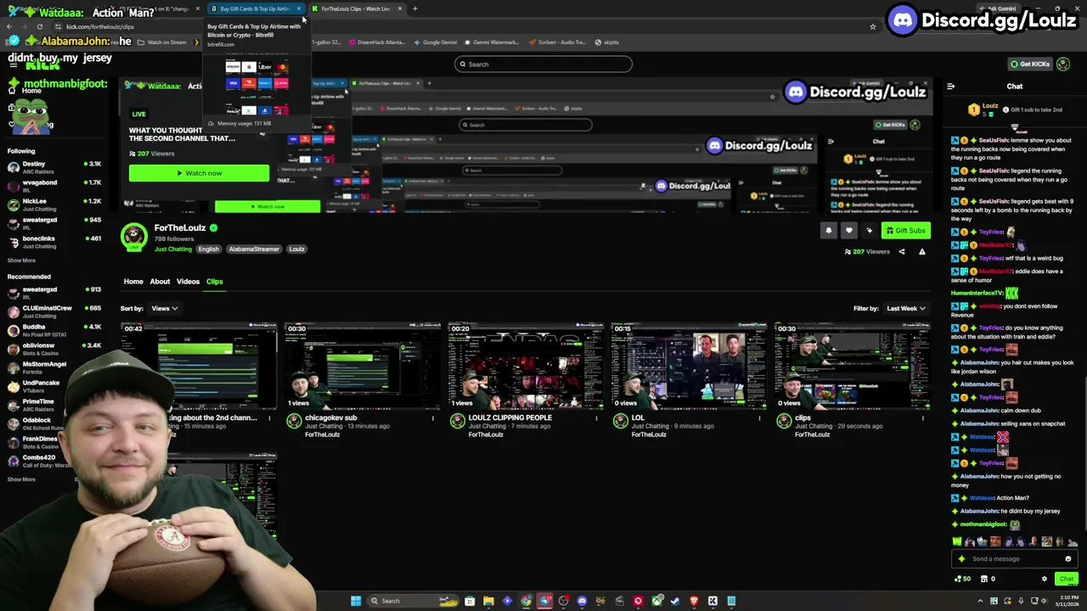Click the ForTheLoulz channel avatar
The height and width of the screenshot is (611, 1087).
pyautogui.click(x=133, y=237)
